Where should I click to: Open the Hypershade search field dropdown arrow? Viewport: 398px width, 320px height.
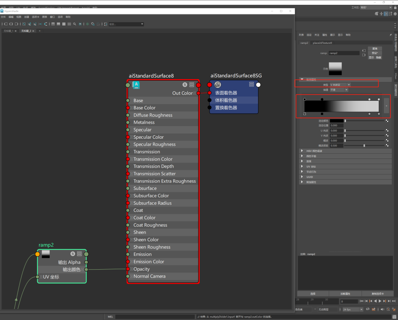142,24
